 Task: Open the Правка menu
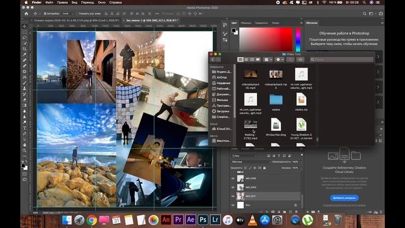coord(62,3)
